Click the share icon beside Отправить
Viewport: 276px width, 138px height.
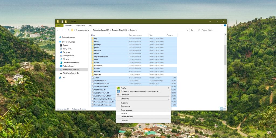coord(118,95)
